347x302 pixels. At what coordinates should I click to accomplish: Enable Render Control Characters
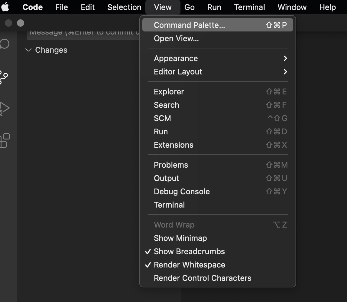(x=217, y=278)
